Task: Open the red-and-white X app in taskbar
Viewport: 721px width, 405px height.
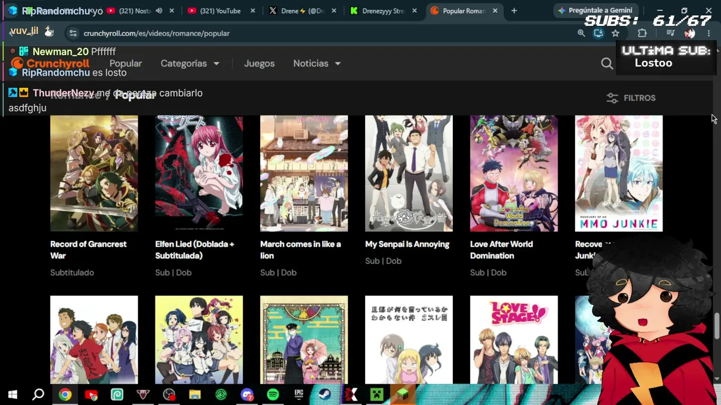Action: point(351,395)
